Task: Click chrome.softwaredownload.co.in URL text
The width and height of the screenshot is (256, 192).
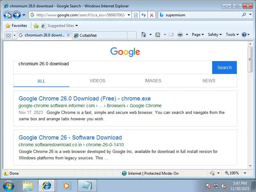Action: 50,145
